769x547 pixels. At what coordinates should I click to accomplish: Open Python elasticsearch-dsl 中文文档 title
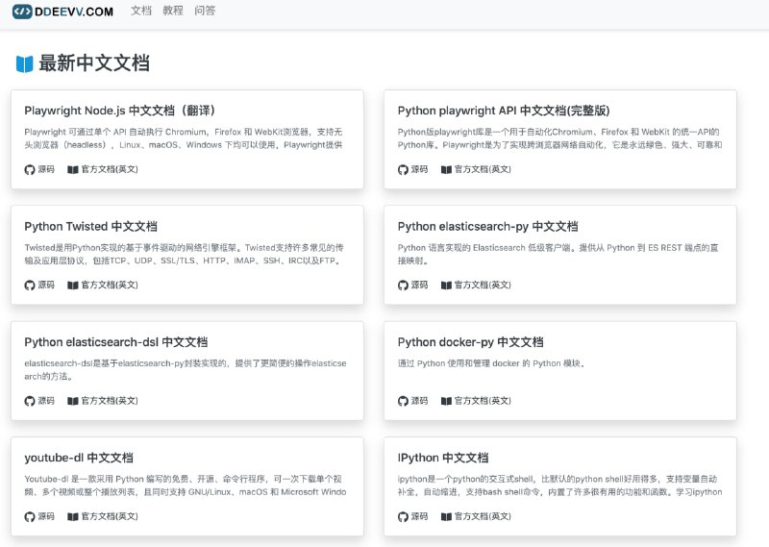click(x=116, y=342)
